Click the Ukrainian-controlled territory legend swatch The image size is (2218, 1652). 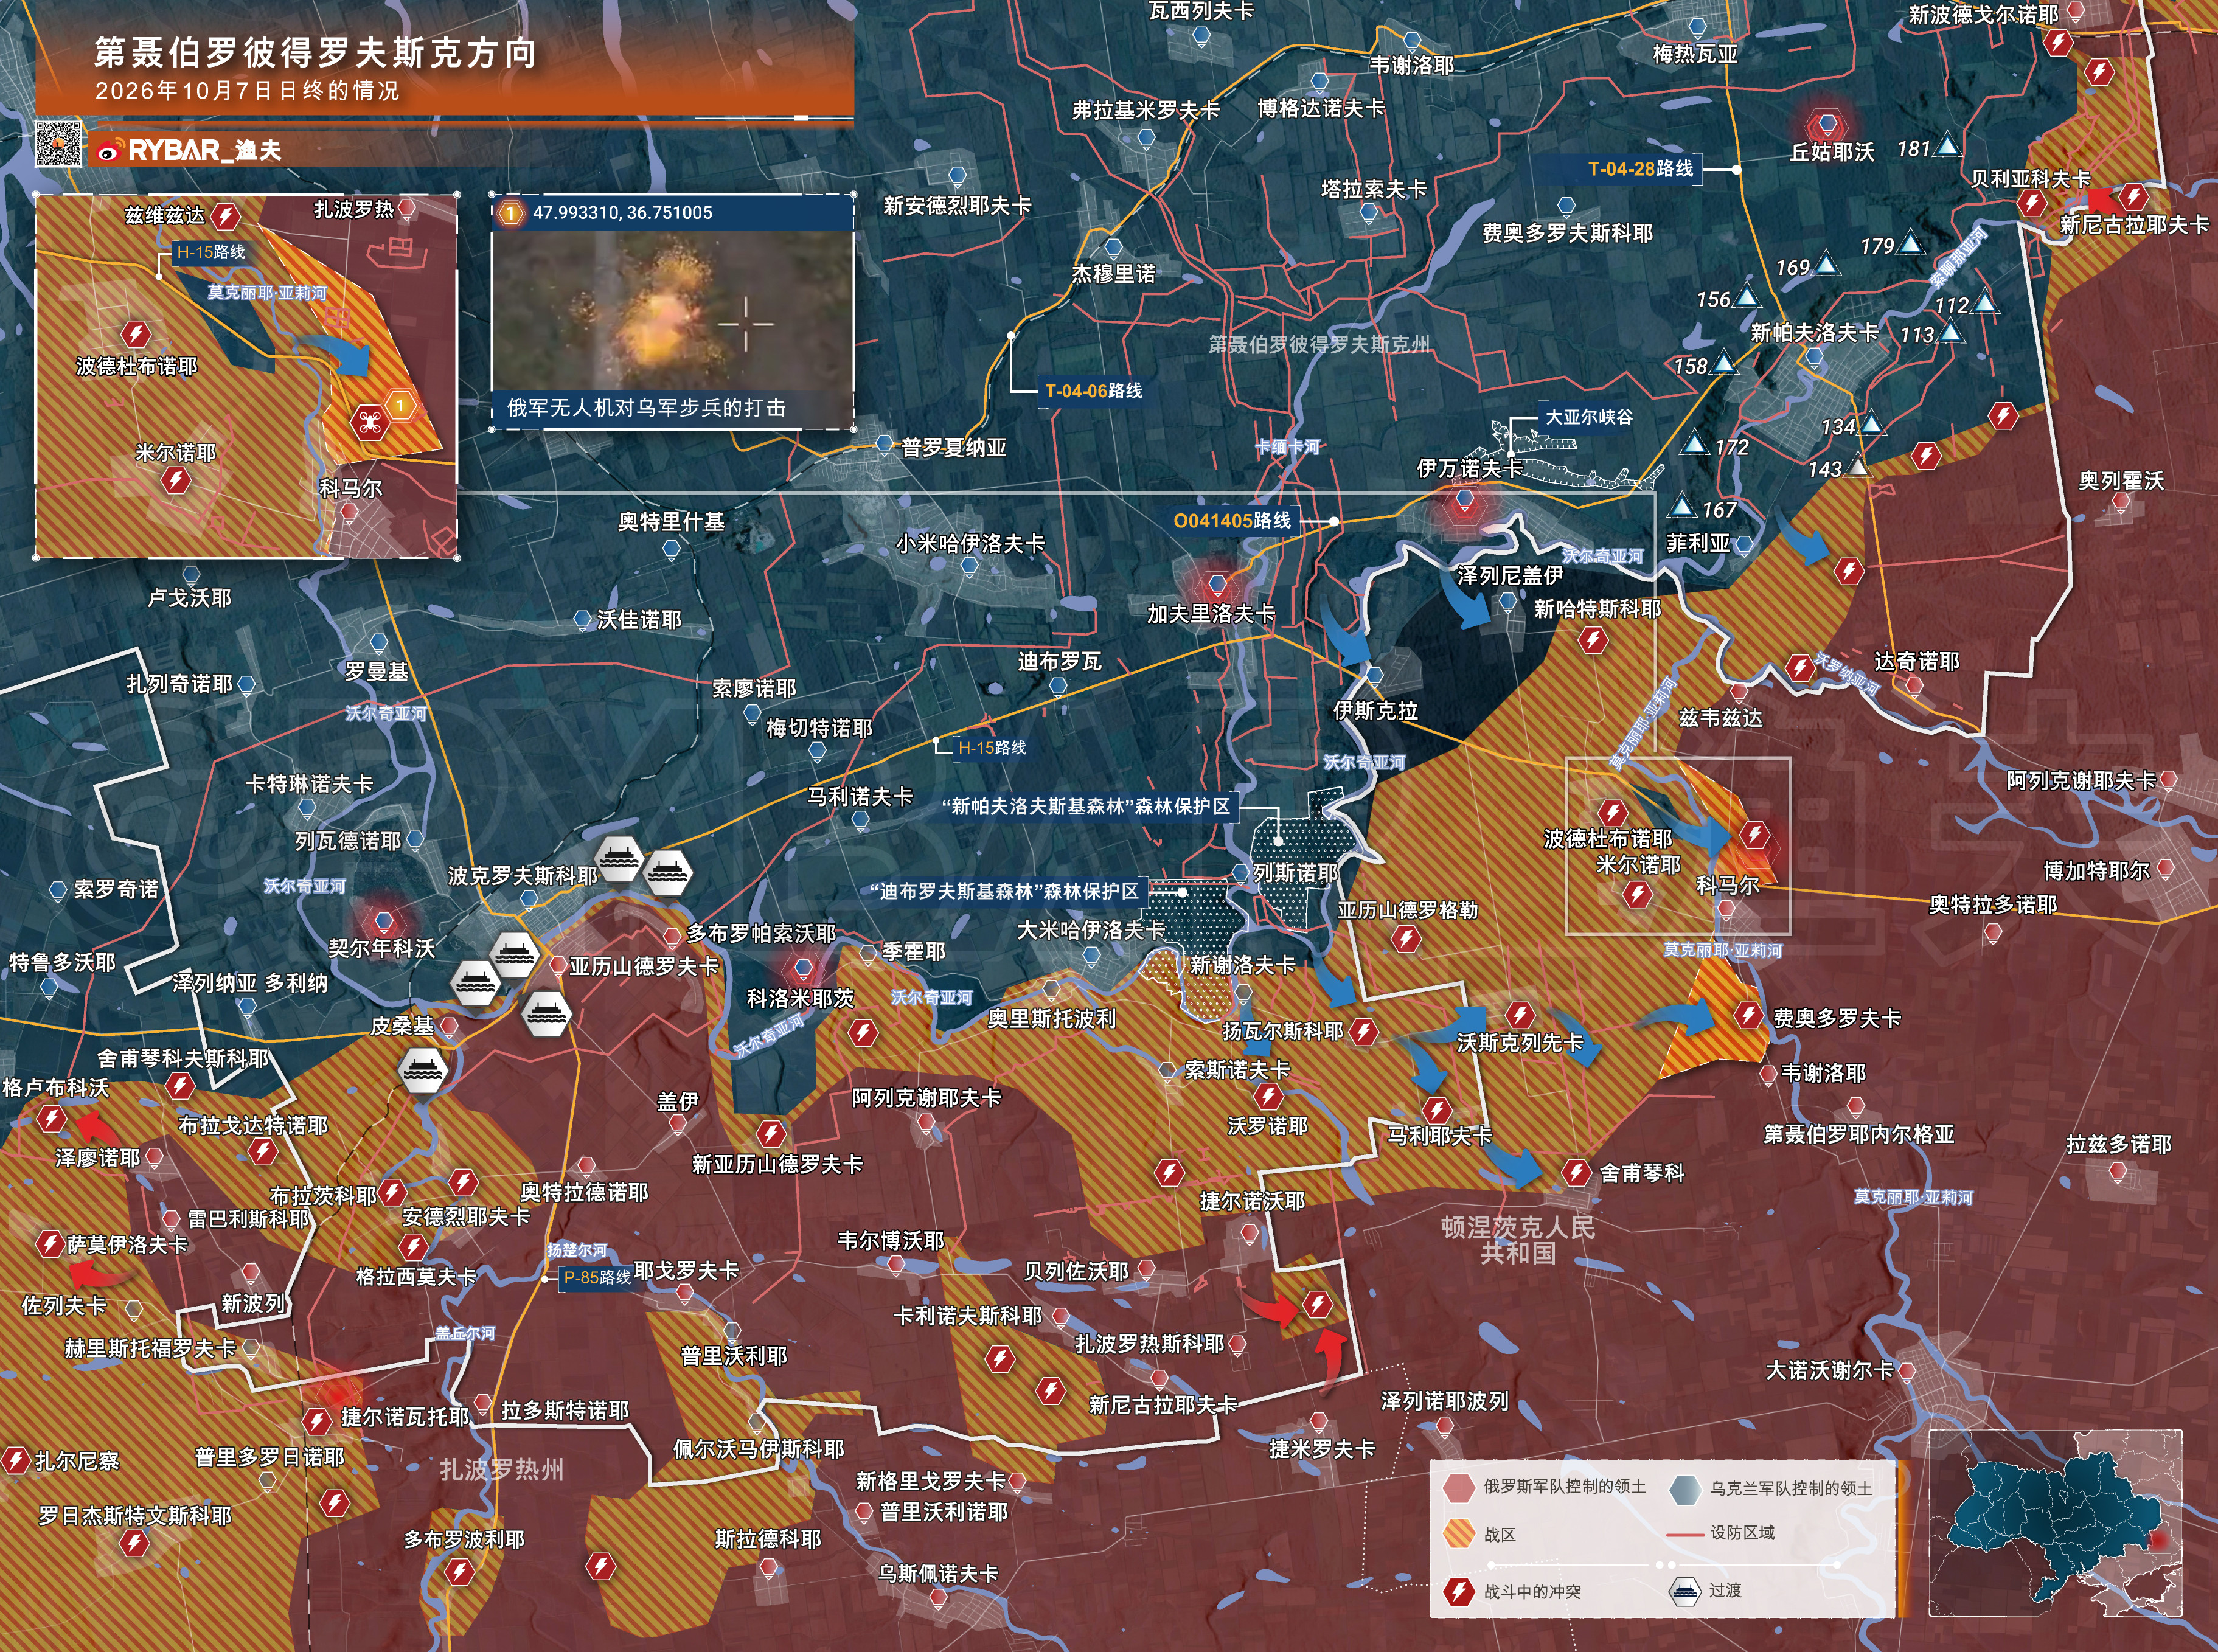1685,1489
